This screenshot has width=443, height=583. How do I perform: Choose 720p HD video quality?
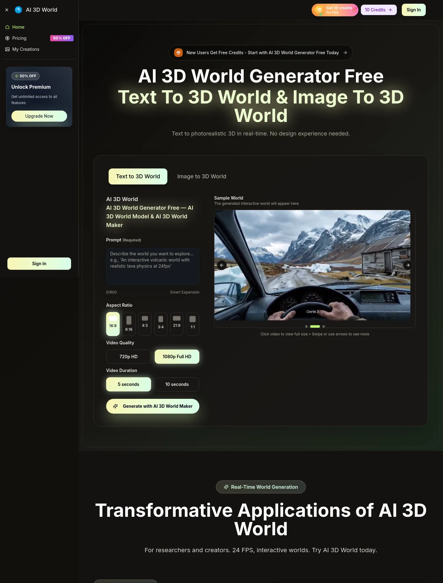coord(129,357)
